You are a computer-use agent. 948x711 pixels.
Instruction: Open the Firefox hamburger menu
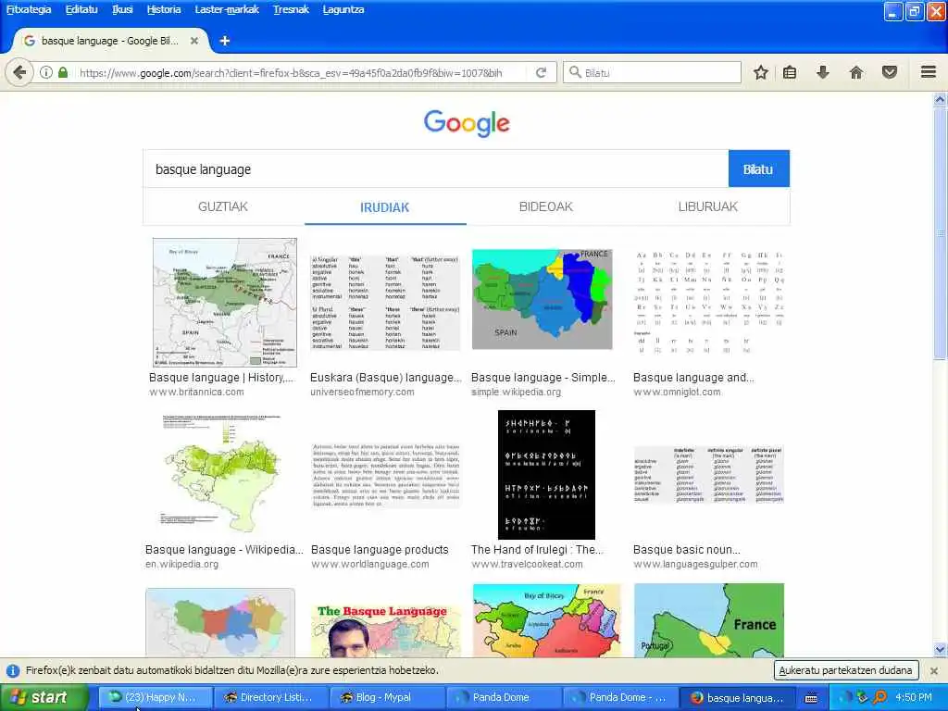click(929, 72)
